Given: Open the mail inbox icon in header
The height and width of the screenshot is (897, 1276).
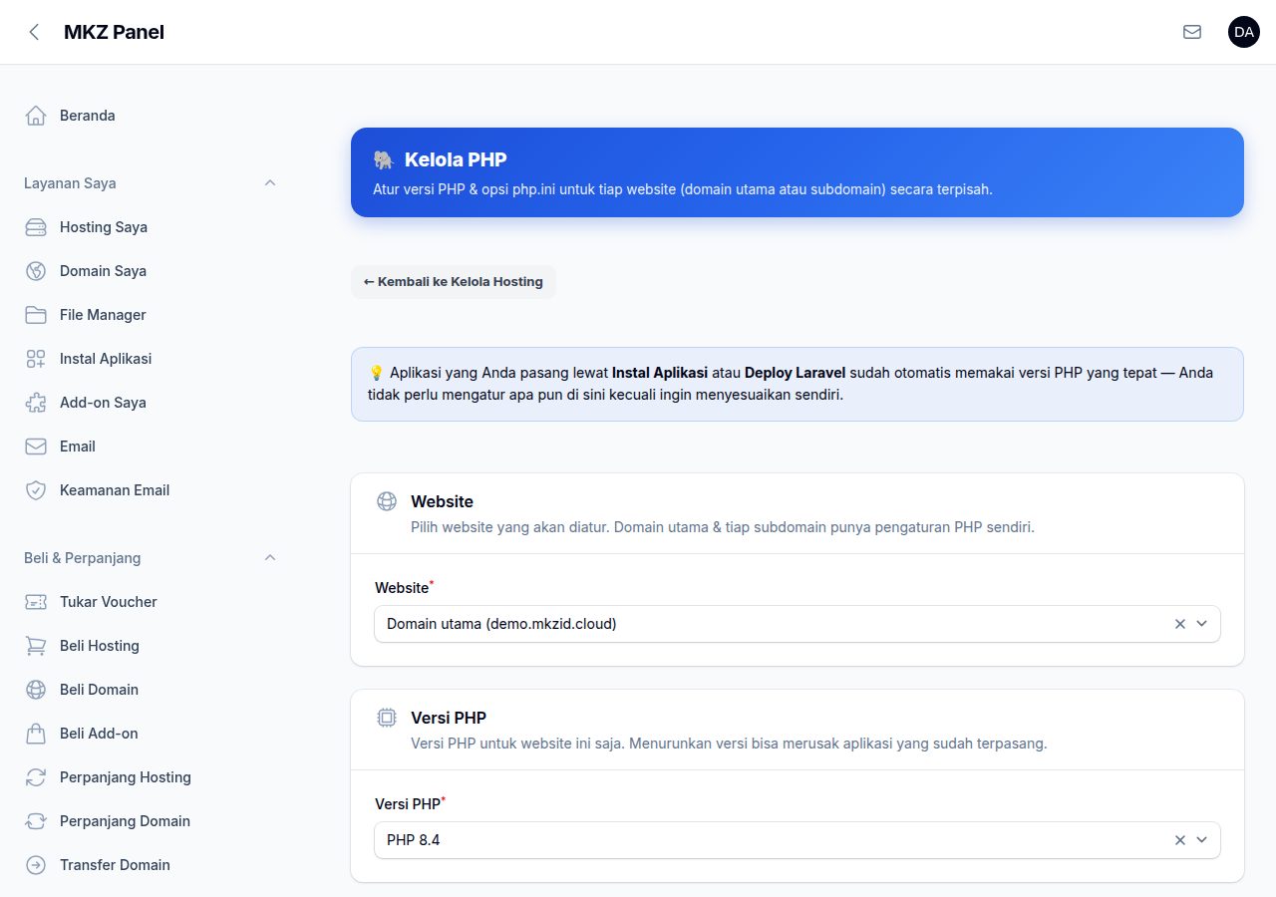Looking at the screenshot, I should (x=1192, y=32).
